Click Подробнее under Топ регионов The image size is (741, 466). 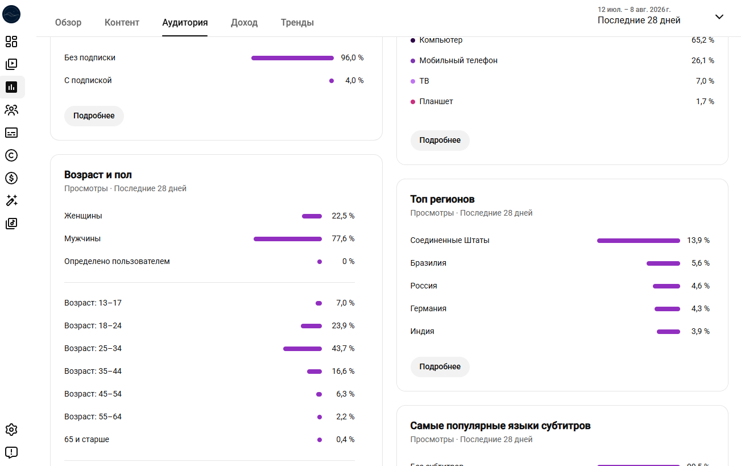(440, 367)
